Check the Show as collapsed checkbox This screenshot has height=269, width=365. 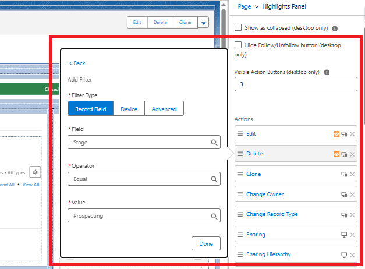point(238,27)
